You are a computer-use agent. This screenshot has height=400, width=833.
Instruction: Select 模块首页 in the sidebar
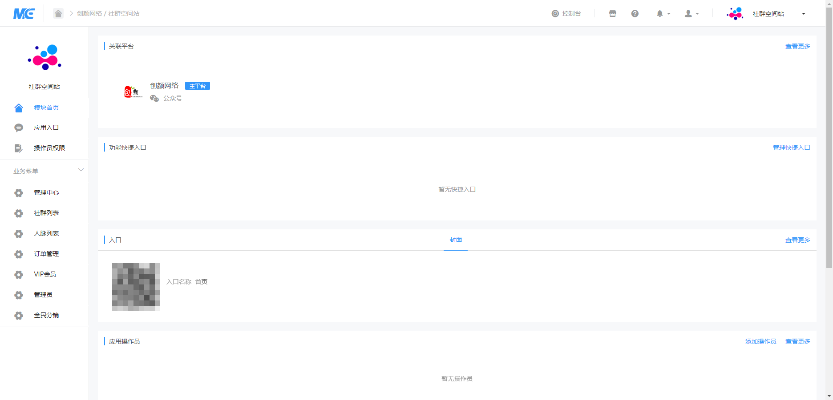46,108
